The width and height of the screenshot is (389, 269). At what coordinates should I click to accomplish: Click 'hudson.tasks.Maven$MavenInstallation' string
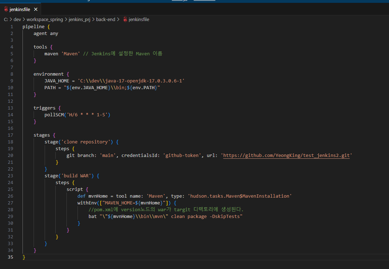click(x=240, y=196)
